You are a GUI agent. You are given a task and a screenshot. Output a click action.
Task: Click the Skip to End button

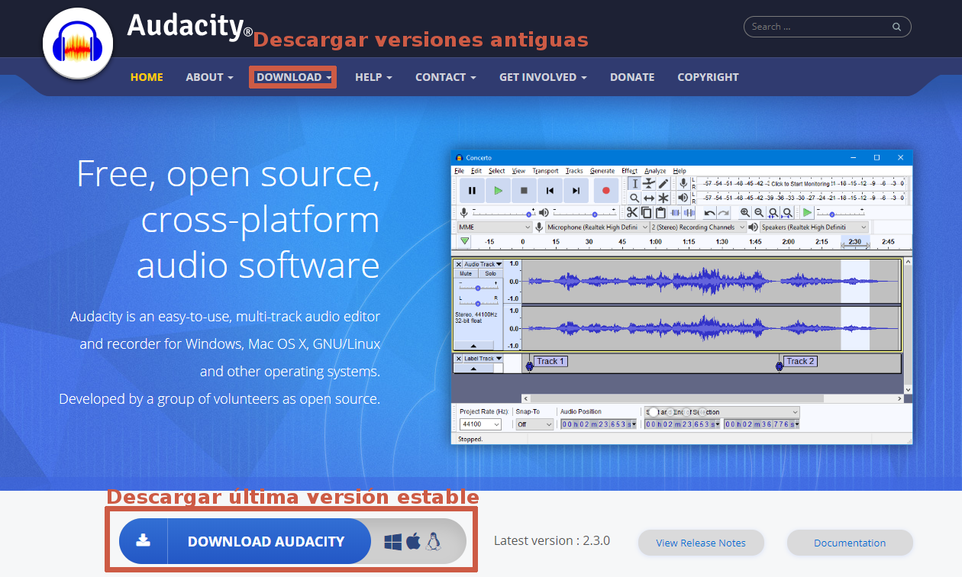coord(576,190)
